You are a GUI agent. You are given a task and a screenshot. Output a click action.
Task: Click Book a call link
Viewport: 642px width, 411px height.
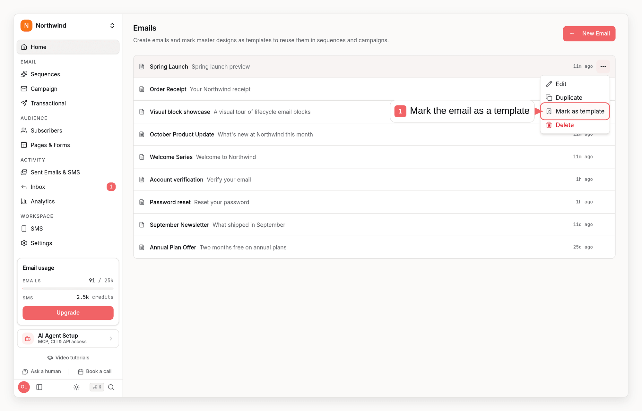click(x=95, y=372)
